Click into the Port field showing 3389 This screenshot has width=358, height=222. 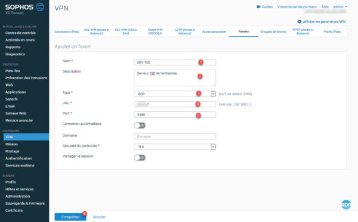click(175, 114)
